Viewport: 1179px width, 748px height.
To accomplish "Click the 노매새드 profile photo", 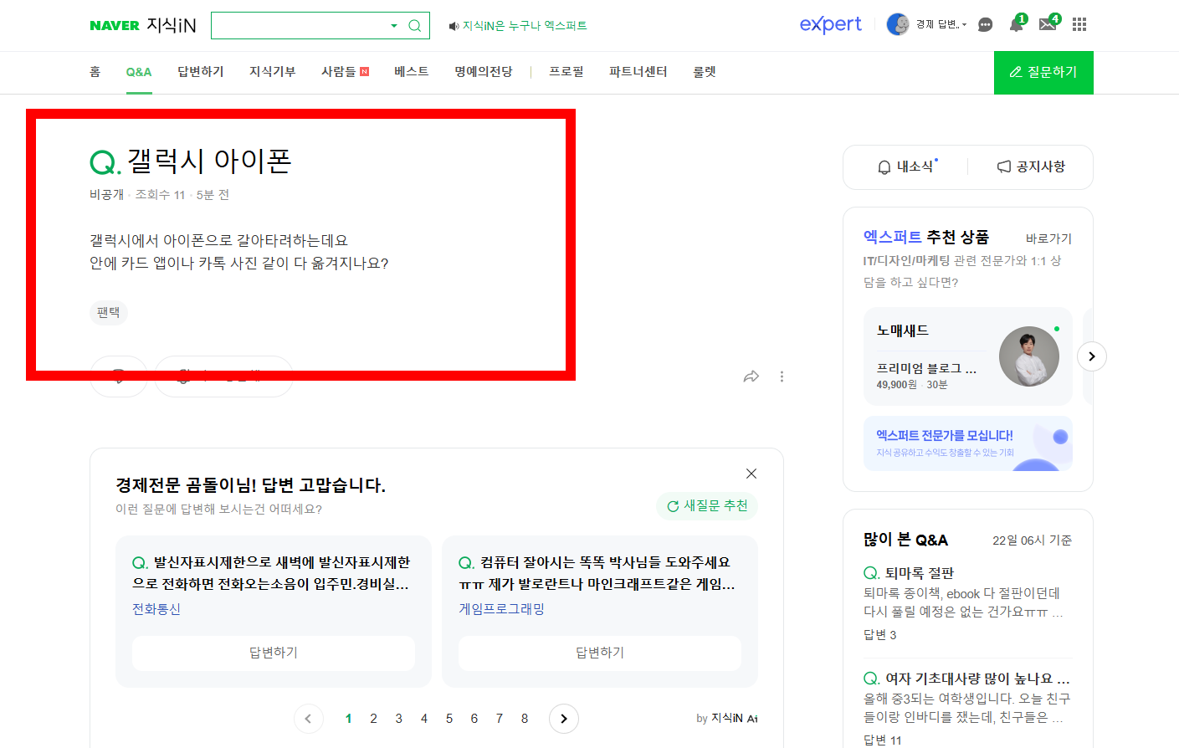I will pyautogui.click(x=1029, y=356).
